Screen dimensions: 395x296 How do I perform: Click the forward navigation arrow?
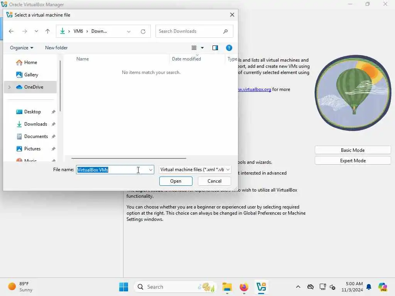click(24, 31)
